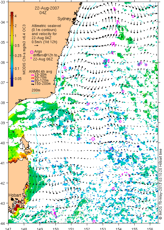164x230 pixels.
Task: Click the latitude axis label -43
Action: pos(2,203)
